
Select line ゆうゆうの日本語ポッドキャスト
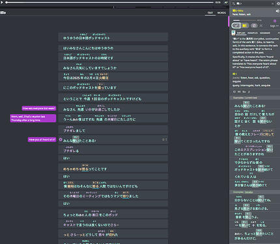(x=113, y=37)
